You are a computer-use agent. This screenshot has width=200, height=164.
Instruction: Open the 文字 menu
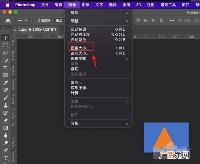99,5
